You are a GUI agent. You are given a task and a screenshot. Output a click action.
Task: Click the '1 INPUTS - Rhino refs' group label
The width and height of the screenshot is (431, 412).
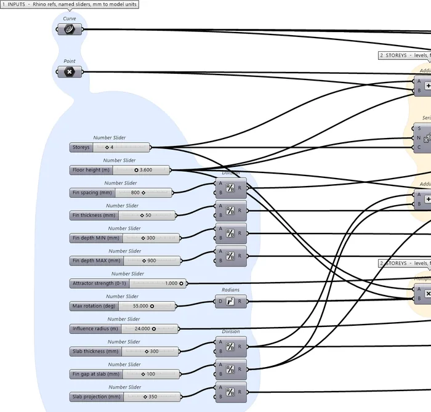[x=69, y=4]
